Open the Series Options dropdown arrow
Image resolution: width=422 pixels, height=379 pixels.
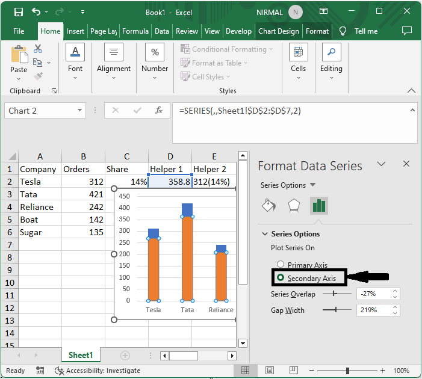coord(312,185)
